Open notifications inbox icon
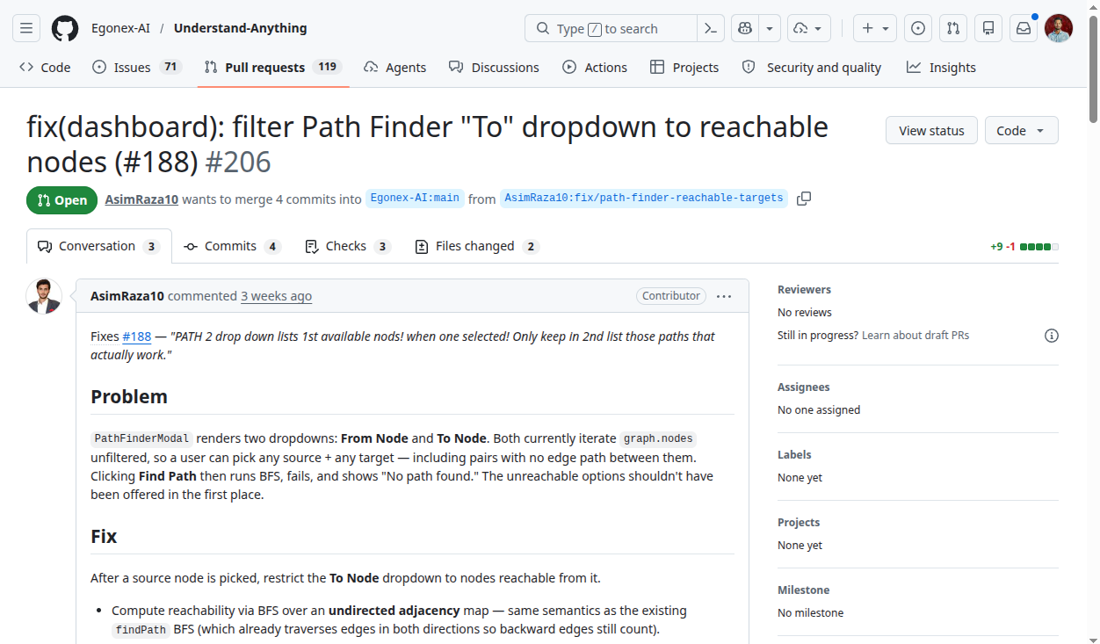 [x=1024, y=28]
